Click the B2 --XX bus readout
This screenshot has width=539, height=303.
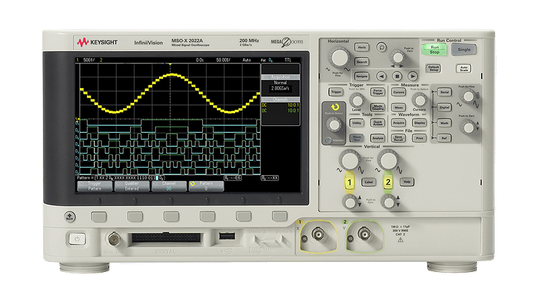click(270, 178)
